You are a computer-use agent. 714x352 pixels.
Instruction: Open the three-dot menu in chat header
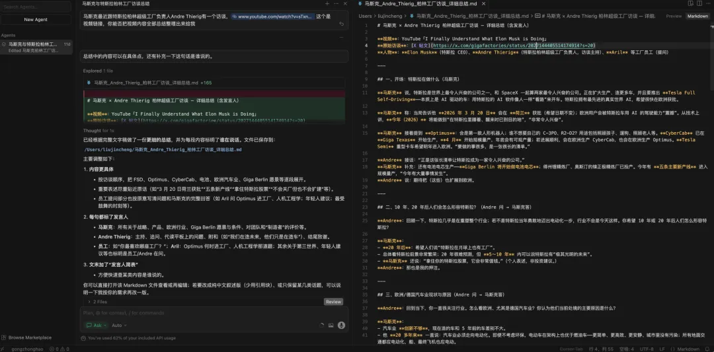point(337,3)
